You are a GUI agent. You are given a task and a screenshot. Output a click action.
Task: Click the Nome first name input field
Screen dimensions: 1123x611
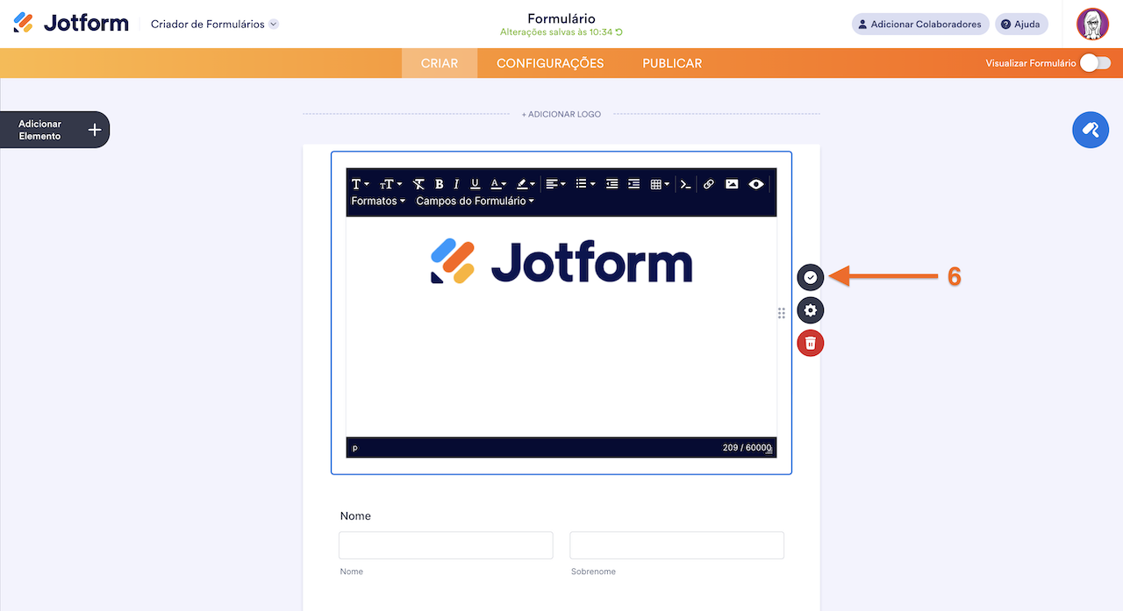pyautogui.click(x=446, y=545)
